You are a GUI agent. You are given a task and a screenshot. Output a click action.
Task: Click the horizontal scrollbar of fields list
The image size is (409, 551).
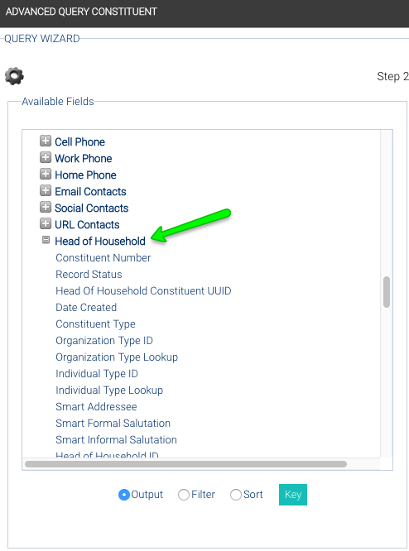coord(185,464)
